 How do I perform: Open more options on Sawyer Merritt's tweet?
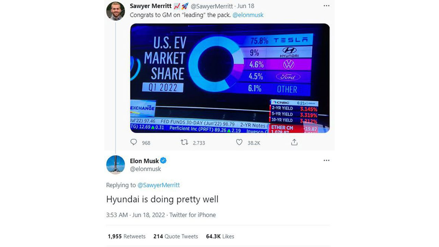coord(326,6)
